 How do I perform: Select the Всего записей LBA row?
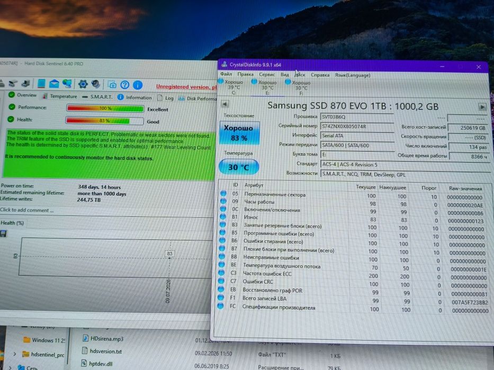[354, 300]
